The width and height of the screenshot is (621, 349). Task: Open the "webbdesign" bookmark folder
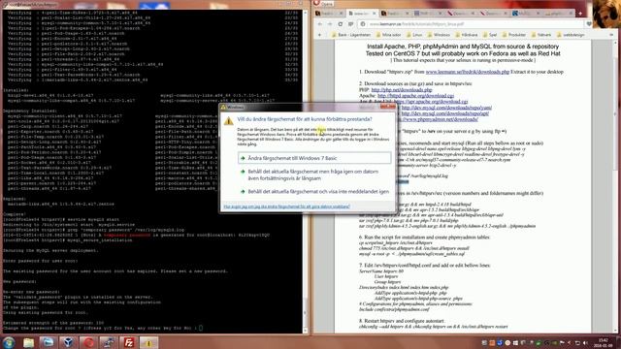(x=571, y=35)
